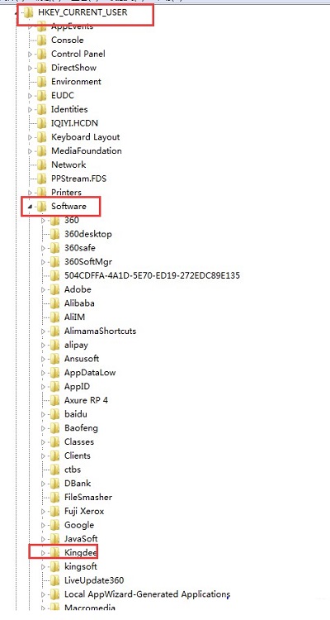Select the PPStream.FDS key
This screenshot has height=620, width=330.
coord(78,179)
